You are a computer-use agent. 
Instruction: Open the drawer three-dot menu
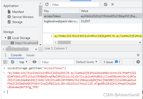pos(5,55)
